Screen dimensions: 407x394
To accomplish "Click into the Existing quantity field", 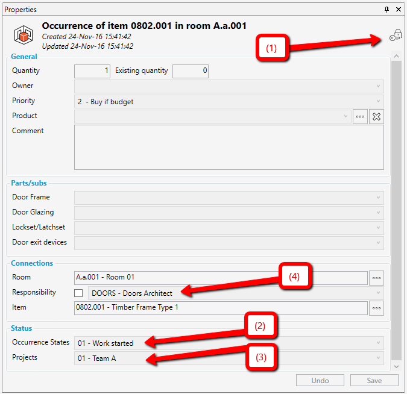I will click(x=191, y=71).
